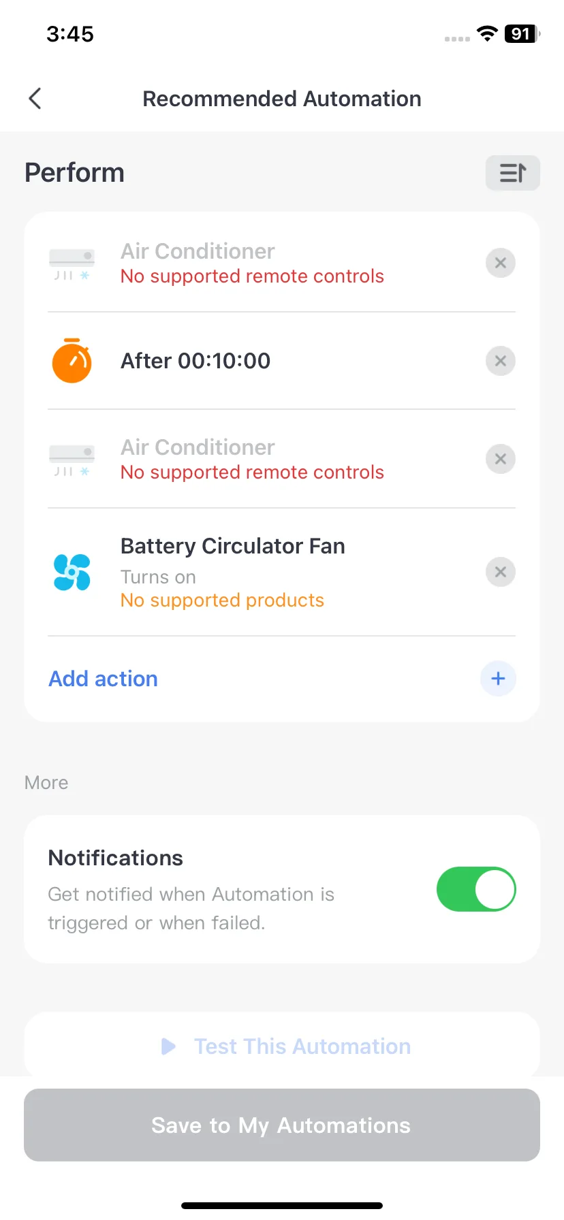The width and height of the screenshot is (564, 1220).
Task: Remove the Battery Circulator Fan action
Action: tap(501, 572)
